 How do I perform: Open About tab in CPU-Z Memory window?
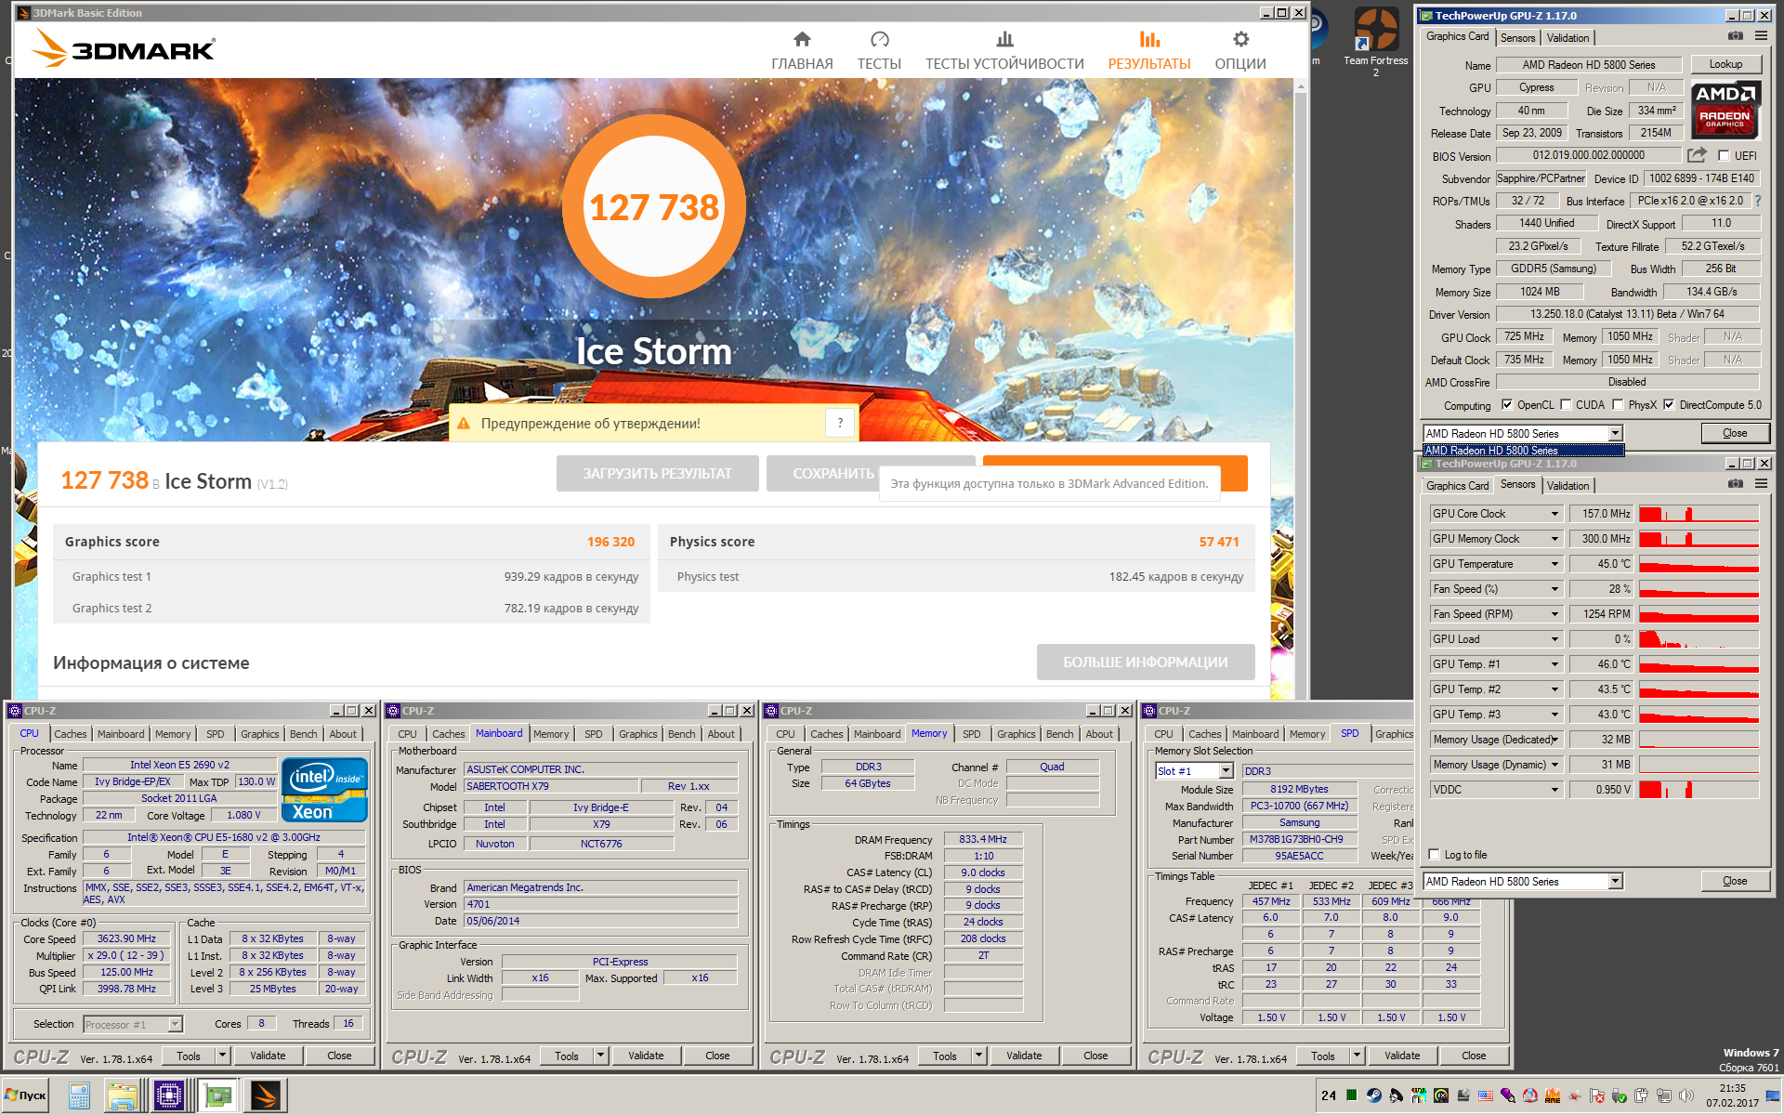[x=1099, y=734]
